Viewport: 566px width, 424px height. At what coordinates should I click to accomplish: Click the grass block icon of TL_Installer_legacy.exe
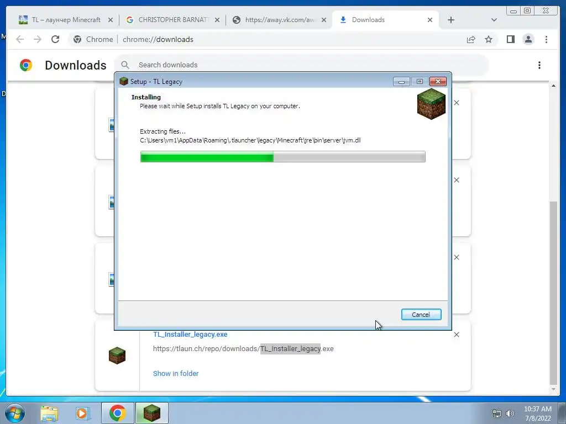pyautogui.click(x=117, y=356)
